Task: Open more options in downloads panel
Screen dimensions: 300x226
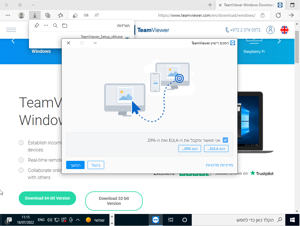Action: coord(46,25)
